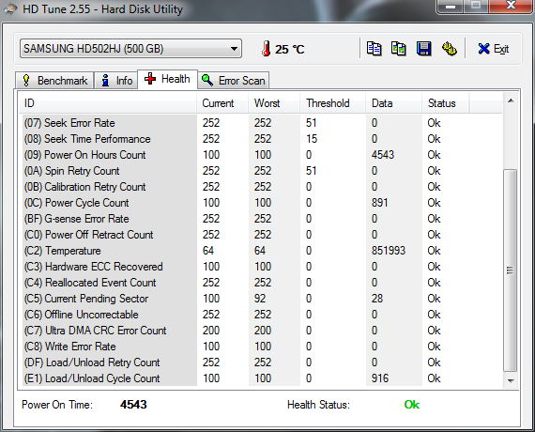
Task: Minimize the HD Tune window
Action: [451, 7]
